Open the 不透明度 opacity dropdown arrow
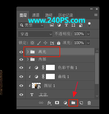This screenshot has width=109, height=114. [x=88, y=34]
